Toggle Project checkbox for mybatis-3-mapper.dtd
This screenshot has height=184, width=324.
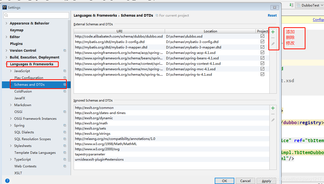click(x=262, y=47)
